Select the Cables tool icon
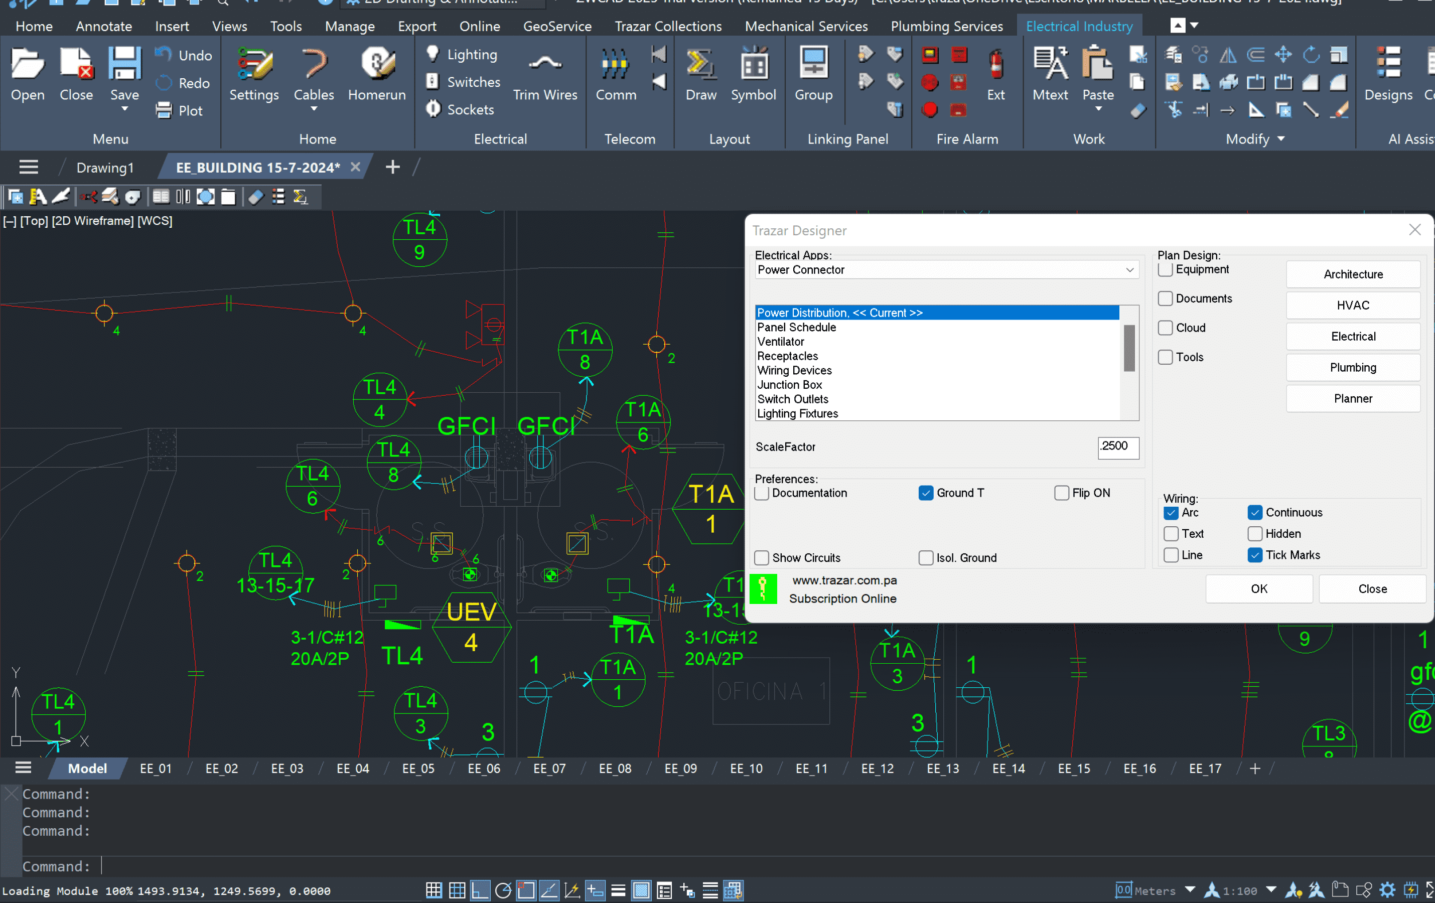This screenshot has height=903, width=1435. click(314, 64)
